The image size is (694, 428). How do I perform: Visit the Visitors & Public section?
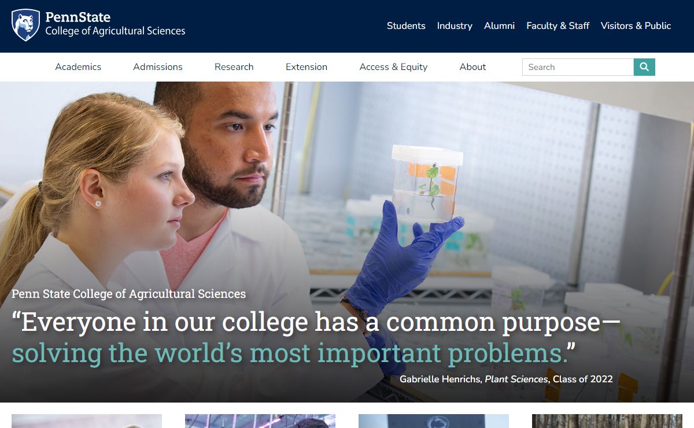tap(636, 26)
